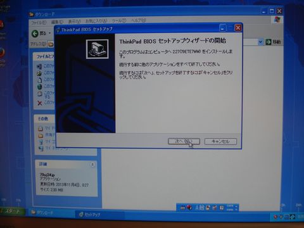Click the language bar help icon

coord(222,208)
